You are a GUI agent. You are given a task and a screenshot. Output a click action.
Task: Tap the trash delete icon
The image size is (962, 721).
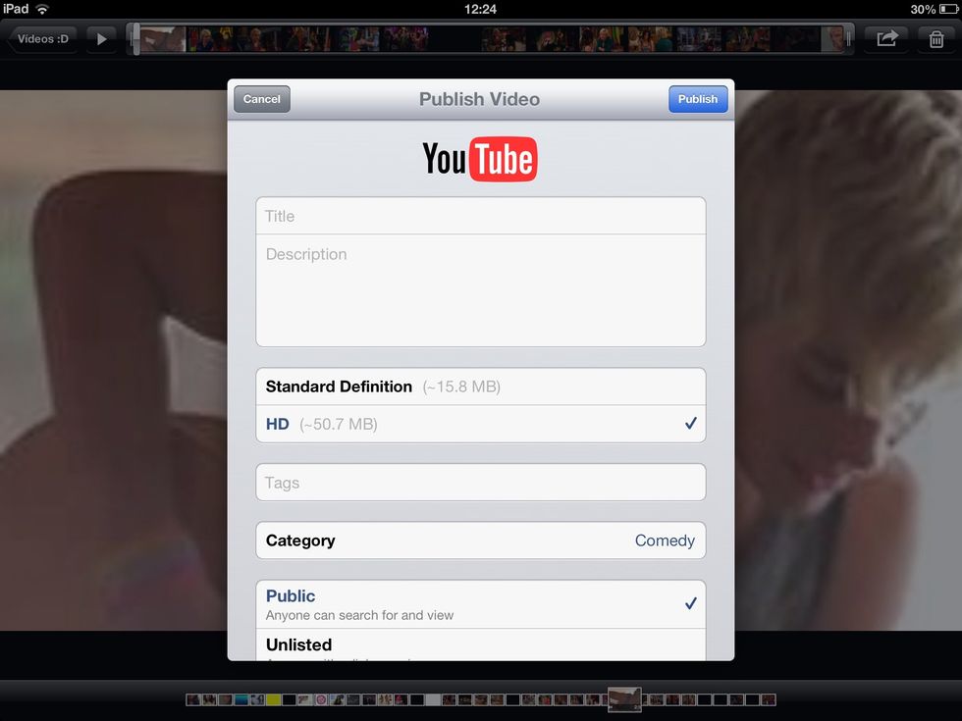pos(936,39)
